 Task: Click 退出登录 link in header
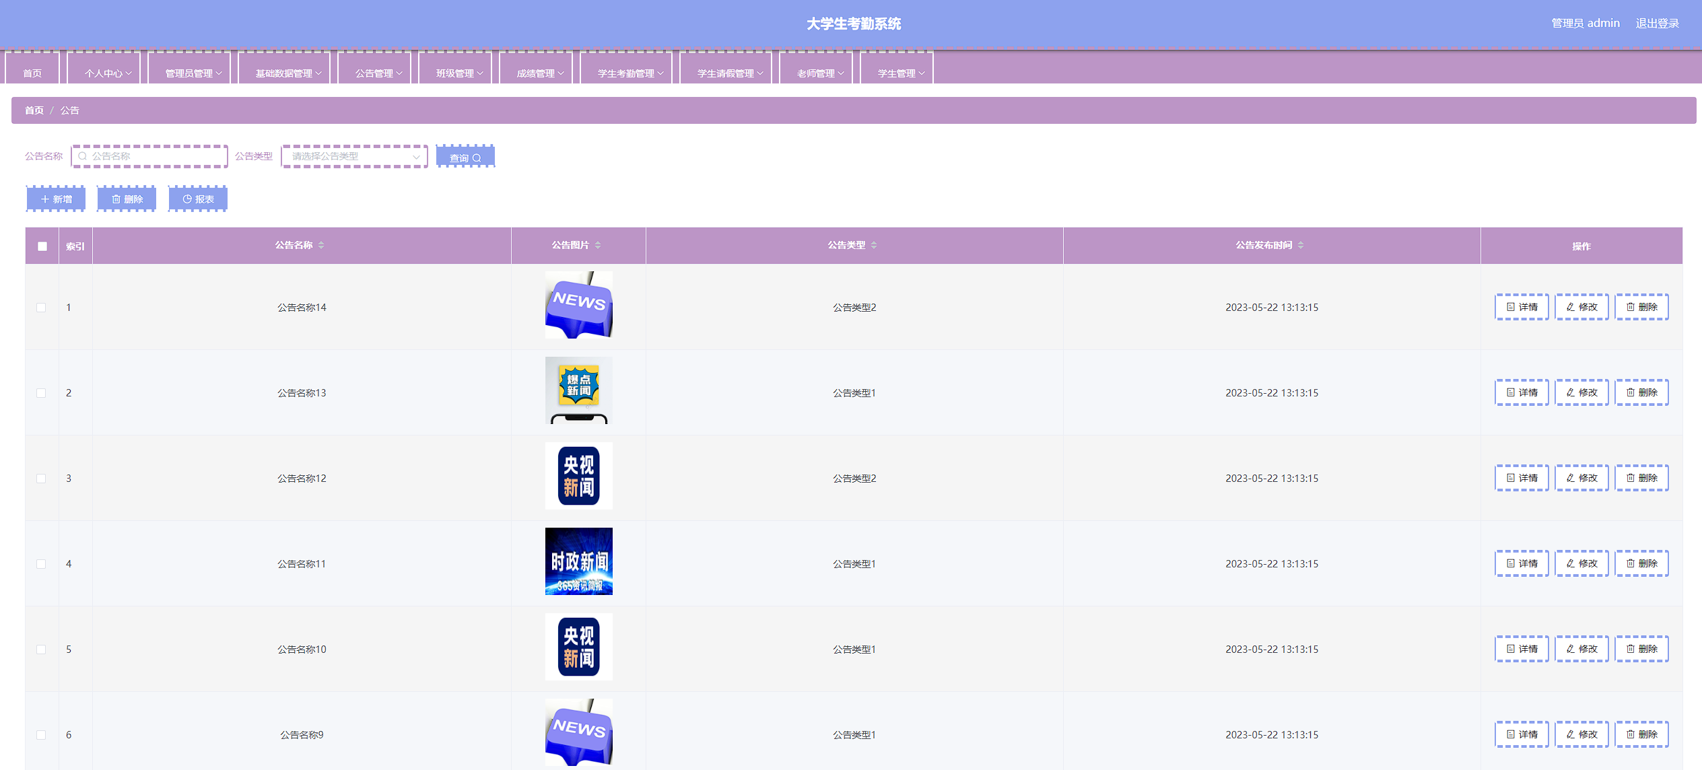tap(1657, 24)
